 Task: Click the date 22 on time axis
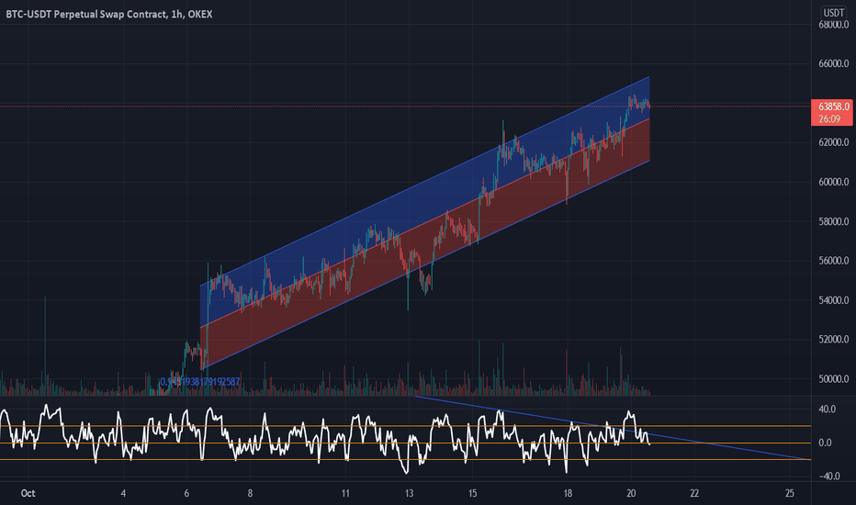click(x=694, y=494)
